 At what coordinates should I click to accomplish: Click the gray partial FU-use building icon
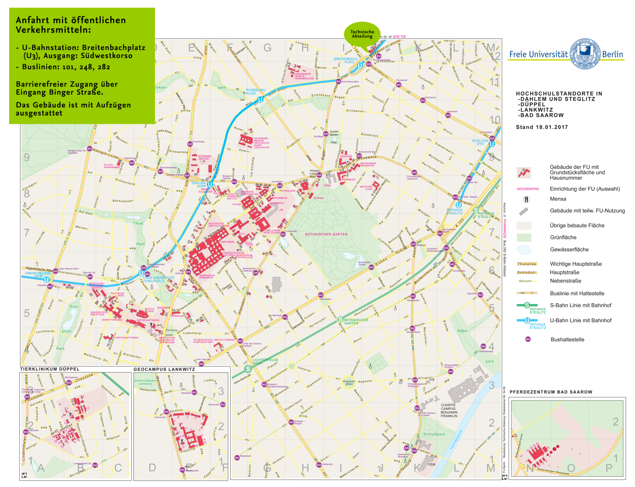click(x=524, y=211)
